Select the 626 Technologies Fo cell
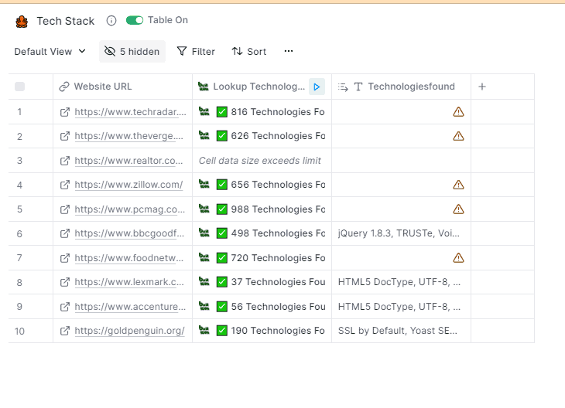Screen dimensions: 565x408 (x=262, y=136)
